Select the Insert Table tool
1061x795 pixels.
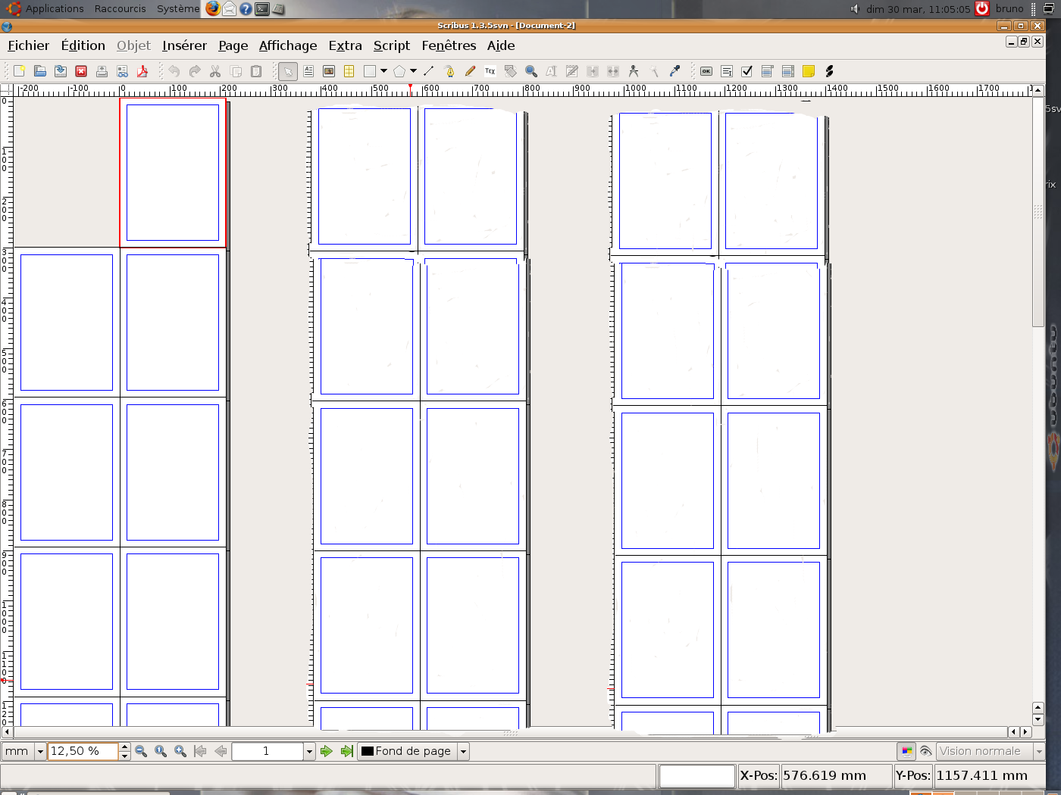pos(349,71)
